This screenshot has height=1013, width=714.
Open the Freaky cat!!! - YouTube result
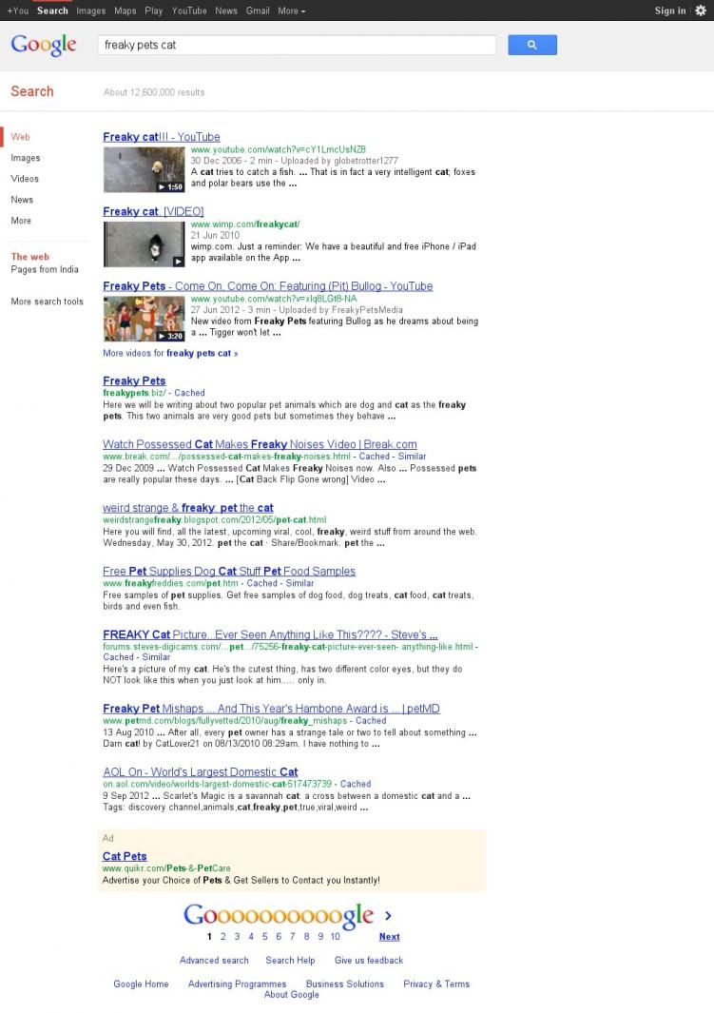click(x=162, y=137)
